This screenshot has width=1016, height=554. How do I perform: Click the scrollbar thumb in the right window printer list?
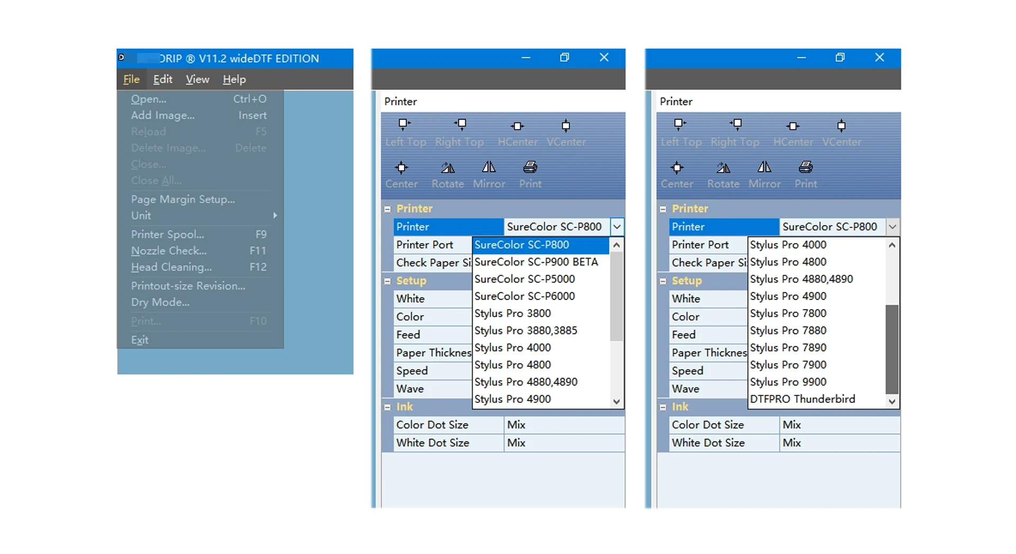coord(892,349)
